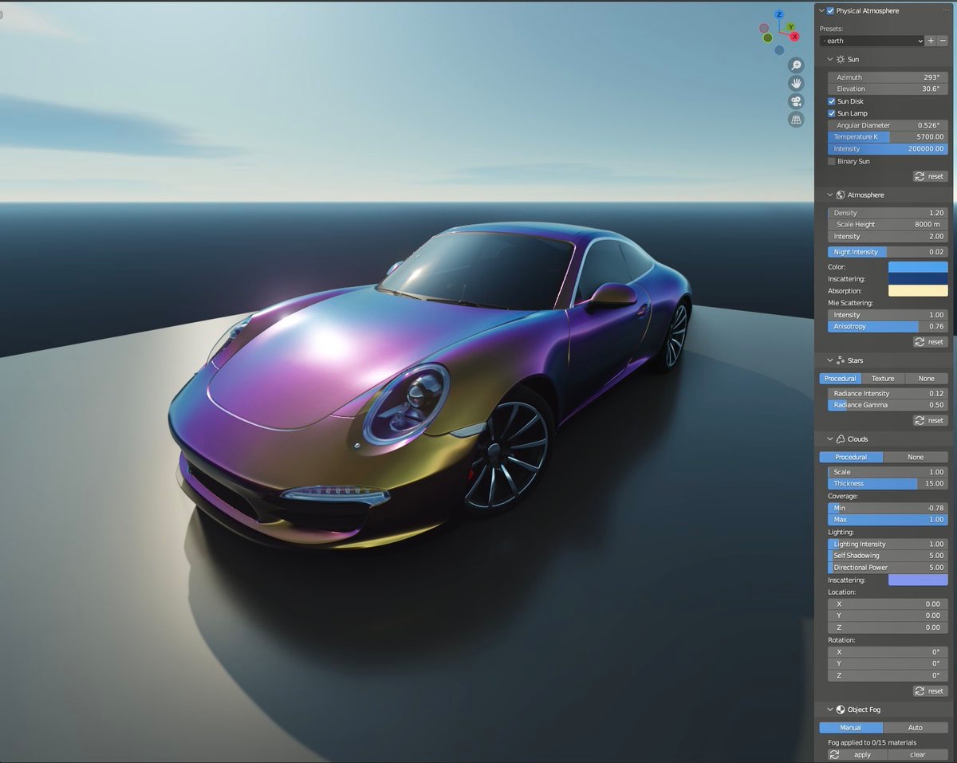The width and height of the screenshot is (957, 763).
Task: Enable the Binary Sun checkbox
Action: click(832, 161)
